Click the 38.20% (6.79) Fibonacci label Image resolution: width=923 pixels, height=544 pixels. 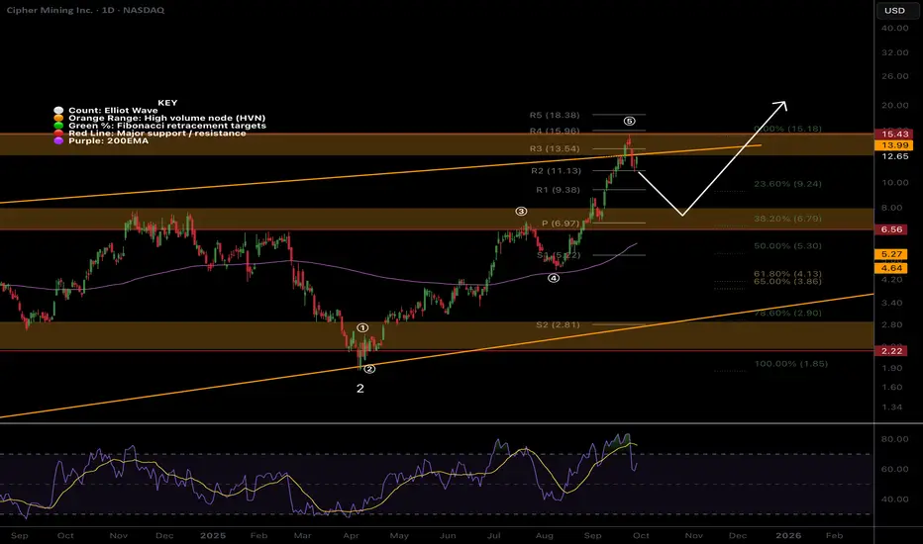coord(787,219)
